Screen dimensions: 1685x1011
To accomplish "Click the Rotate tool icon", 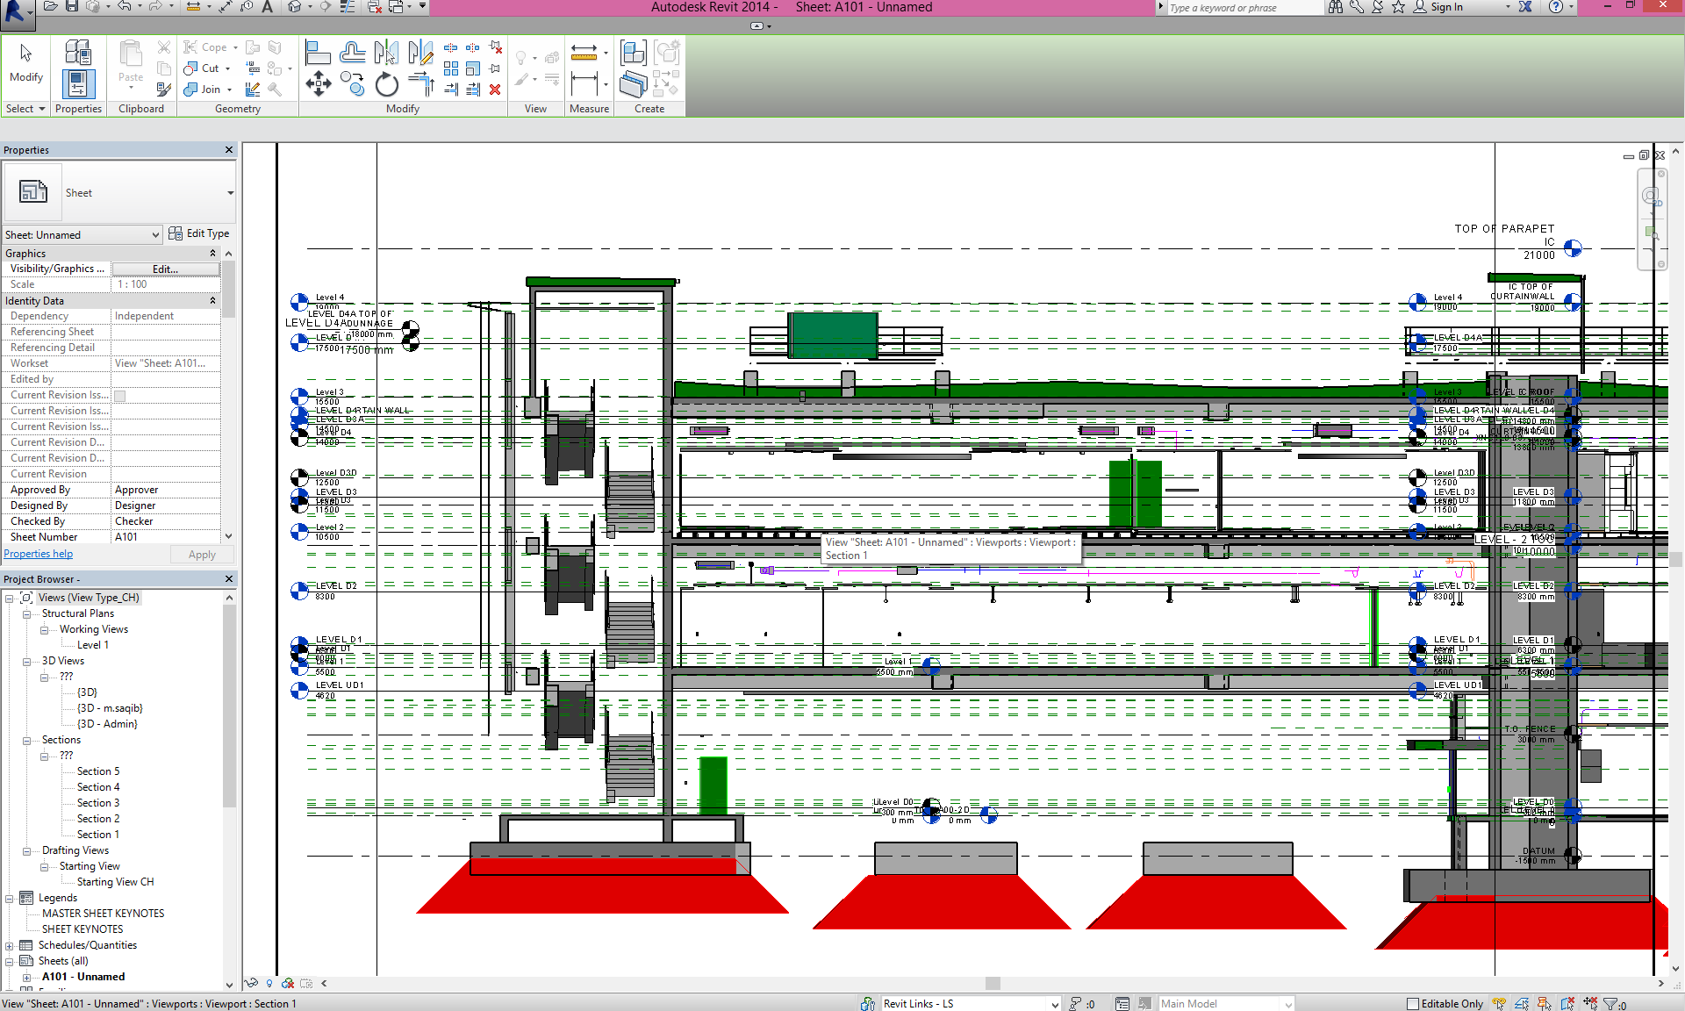I will pos(386,85).
